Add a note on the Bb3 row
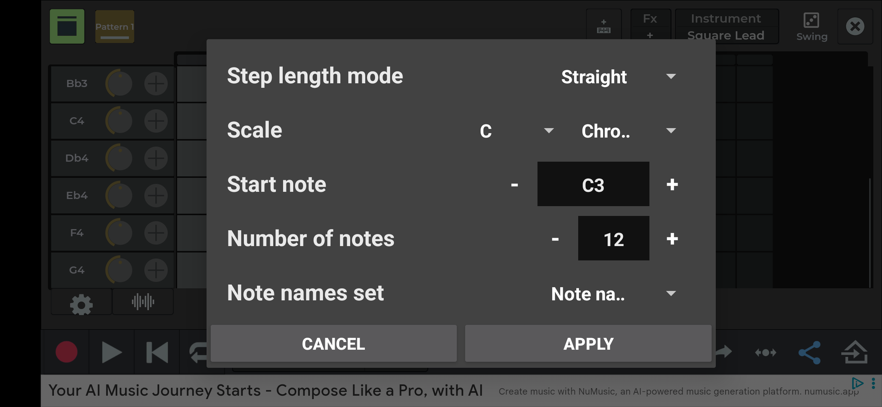This screenshot has width=882, height=407. pos(156,84)
